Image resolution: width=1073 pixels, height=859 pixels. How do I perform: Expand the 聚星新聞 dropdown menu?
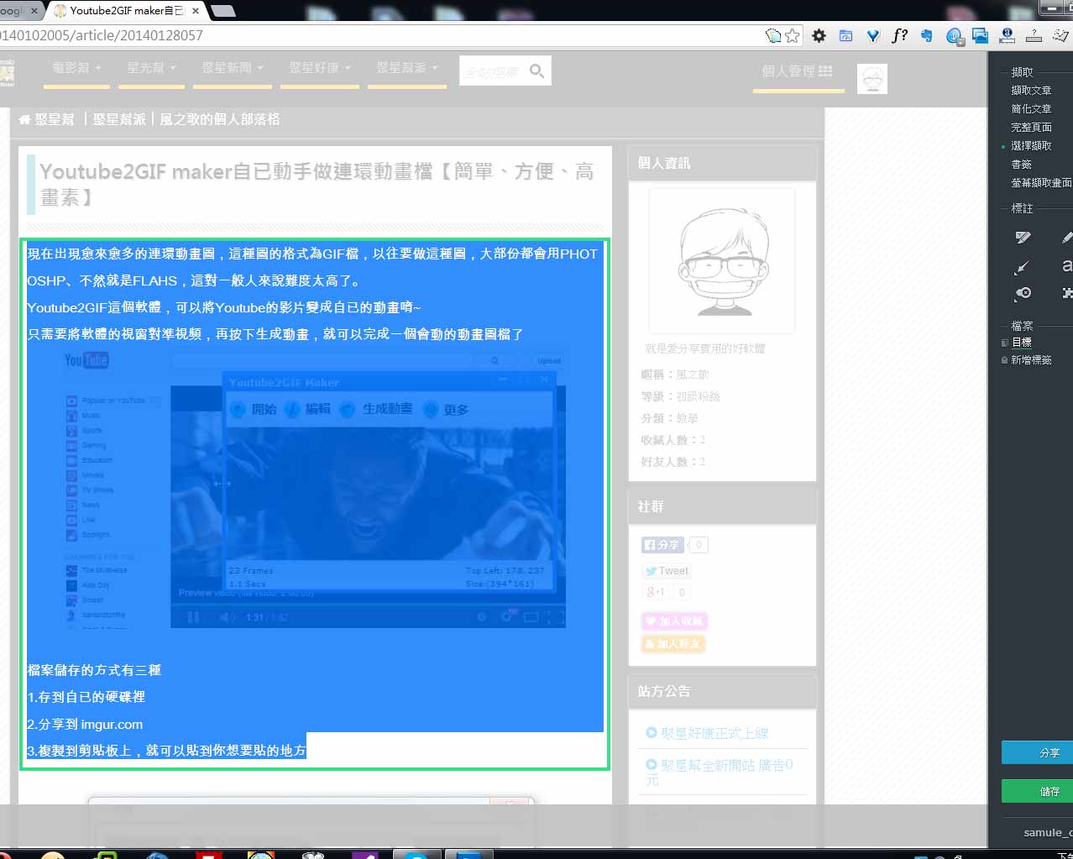pos(233,68)
